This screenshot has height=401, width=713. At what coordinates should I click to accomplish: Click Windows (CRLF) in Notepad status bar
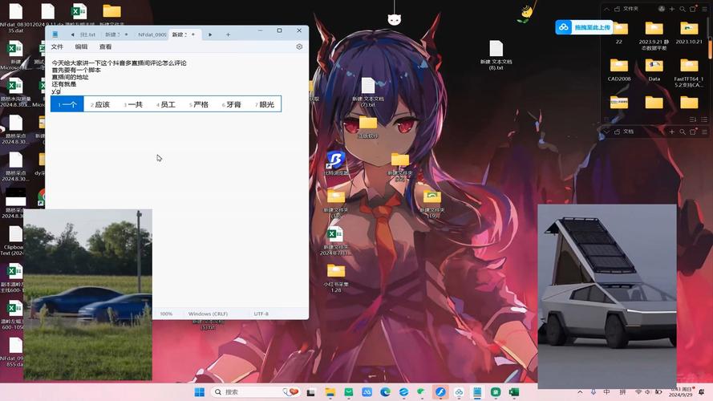pyautogui.click(x=208, y=314)
